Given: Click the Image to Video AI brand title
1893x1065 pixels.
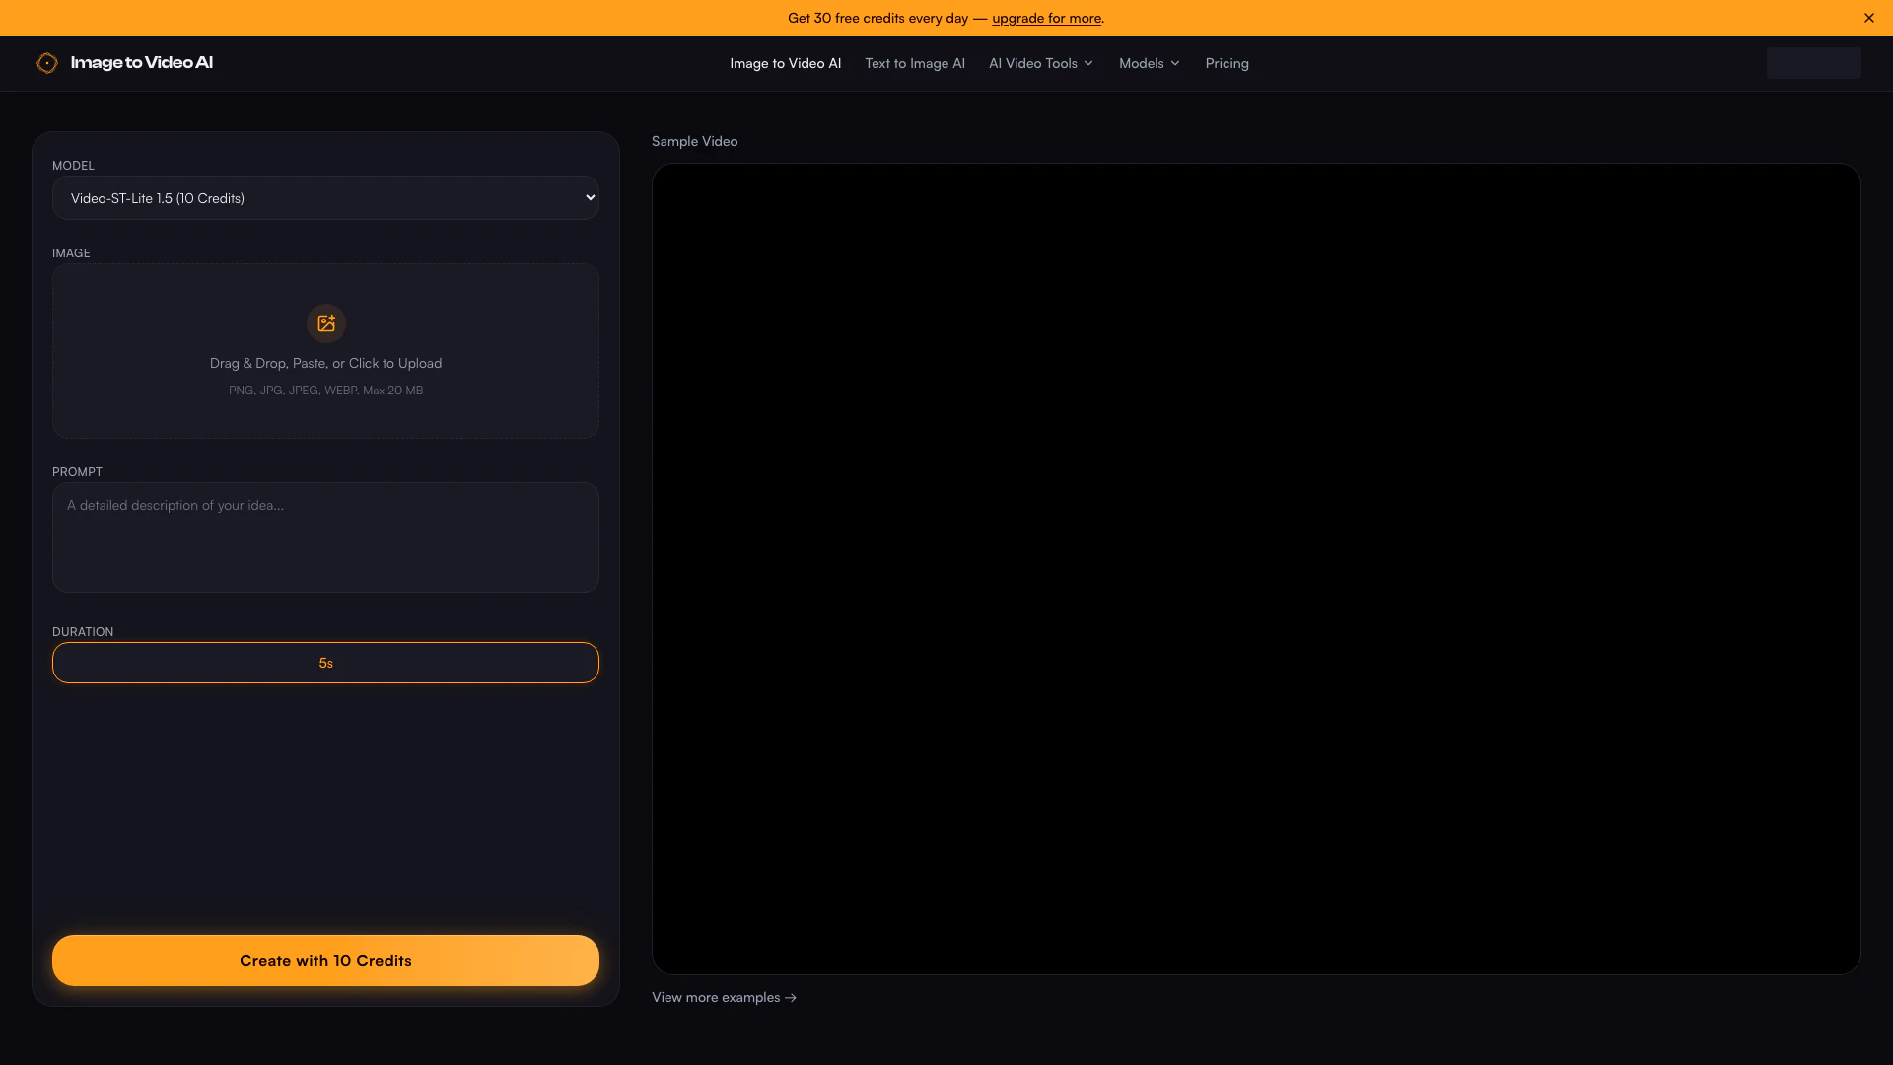Looking at the screenshot, I should point(142,63).
